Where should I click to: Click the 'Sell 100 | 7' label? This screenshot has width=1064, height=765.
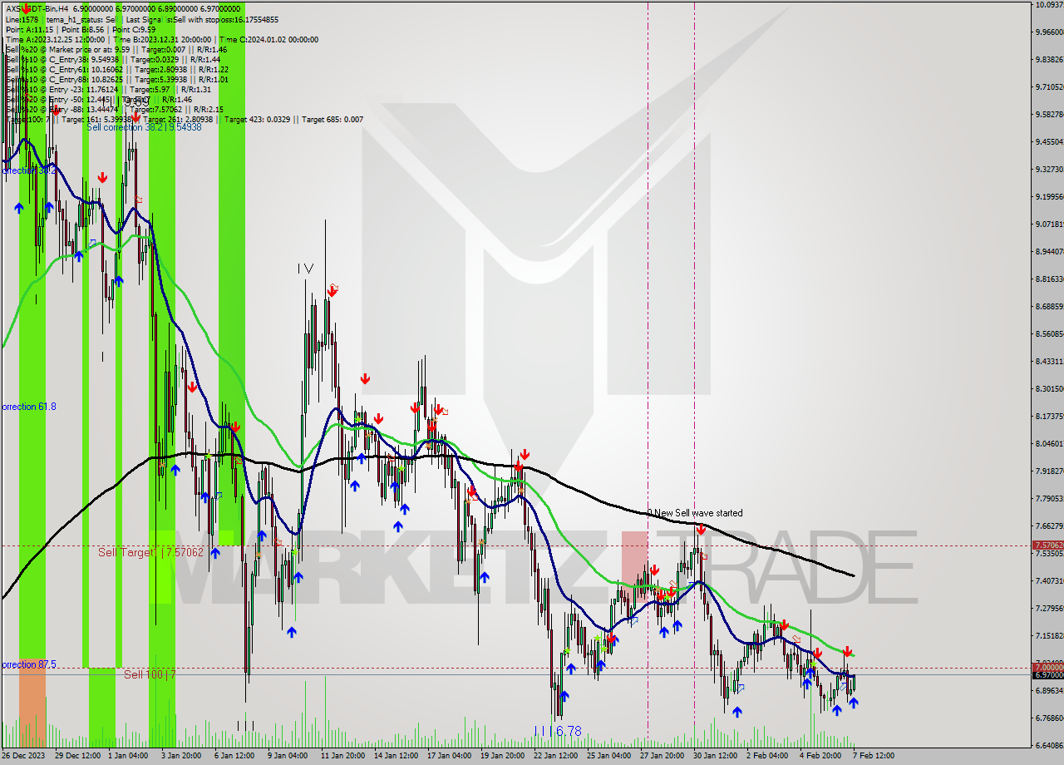(150, 674)
